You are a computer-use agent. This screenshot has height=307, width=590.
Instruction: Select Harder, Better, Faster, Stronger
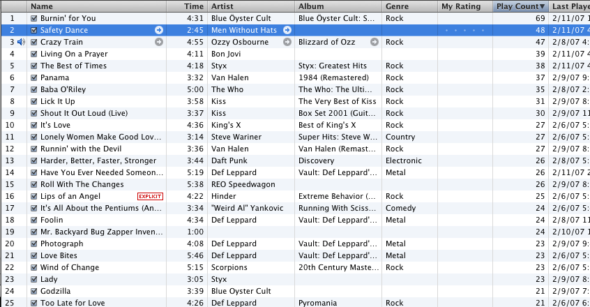[x=98, y=160]
